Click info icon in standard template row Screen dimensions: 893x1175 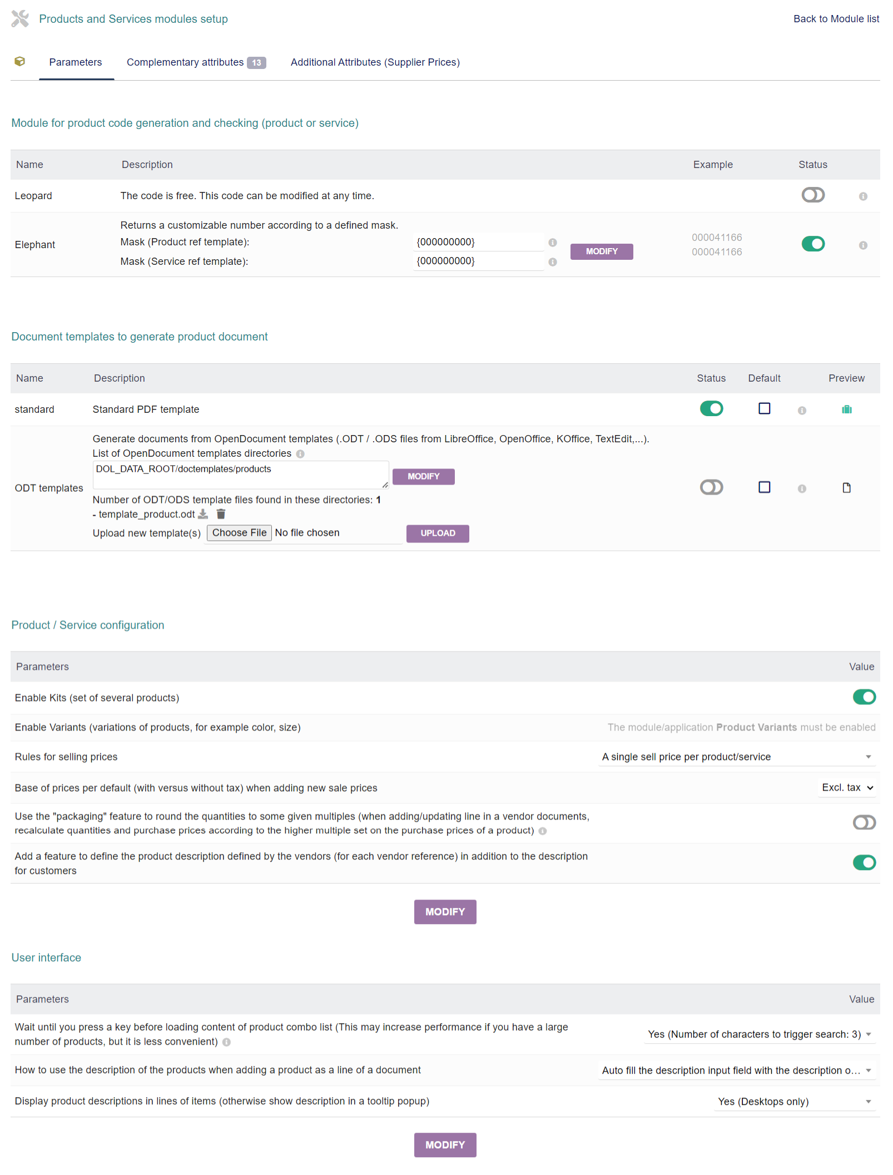801,411
